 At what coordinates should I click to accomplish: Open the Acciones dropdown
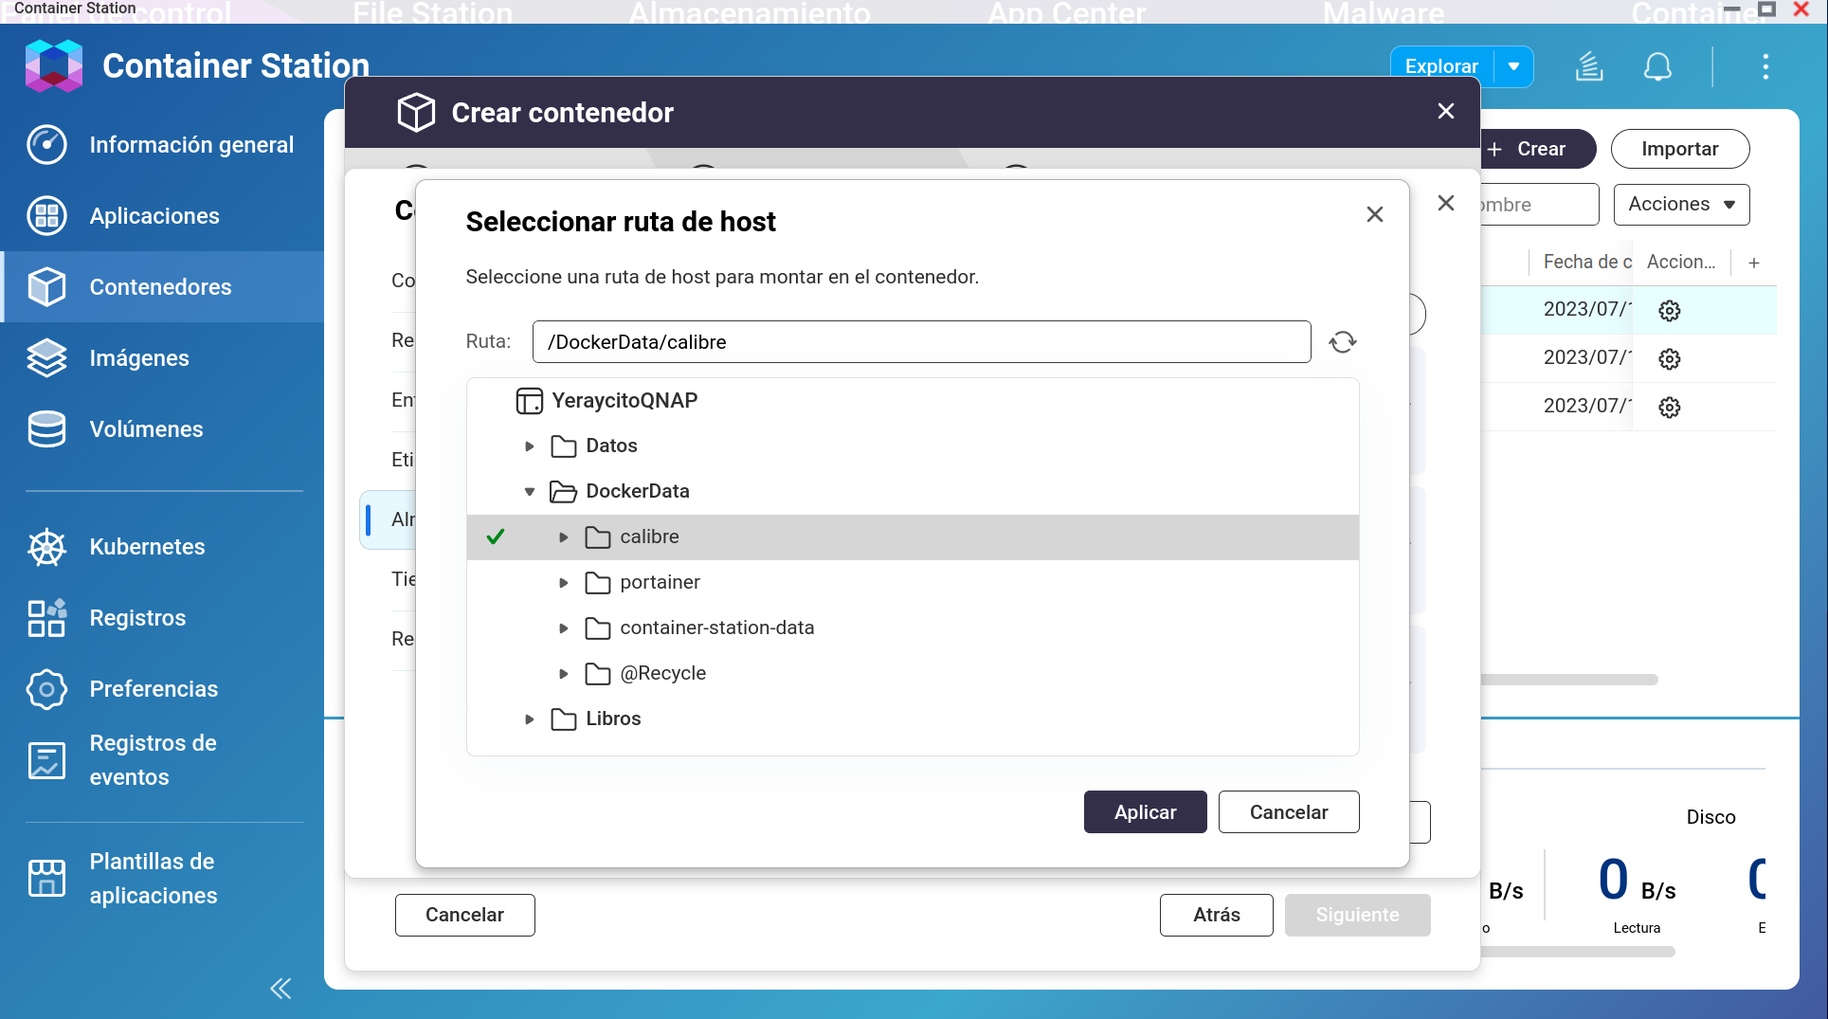pyautogui.click(x=1681, y=205)
